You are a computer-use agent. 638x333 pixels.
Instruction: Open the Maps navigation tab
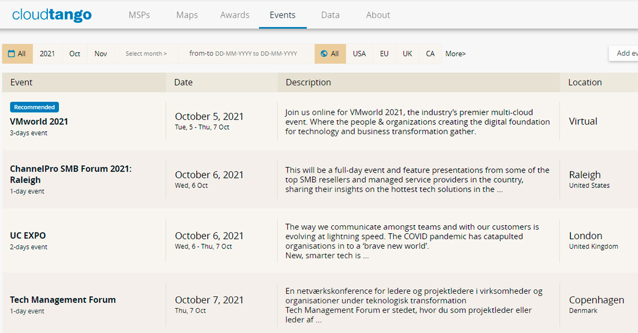pyautogui.click(x=187, y=15)
